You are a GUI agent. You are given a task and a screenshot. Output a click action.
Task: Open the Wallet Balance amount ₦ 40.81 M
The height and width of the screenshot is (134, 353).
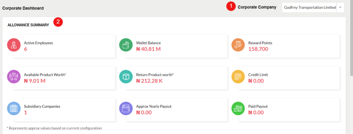tap(148, 49)
